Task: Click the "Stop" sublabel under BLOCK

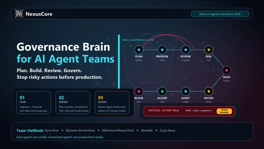Action: click(139, 102)
